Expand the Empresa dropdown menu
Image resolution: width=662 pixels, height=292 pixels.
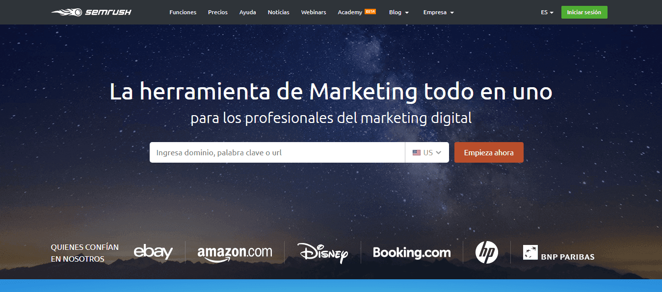(439, 12)
